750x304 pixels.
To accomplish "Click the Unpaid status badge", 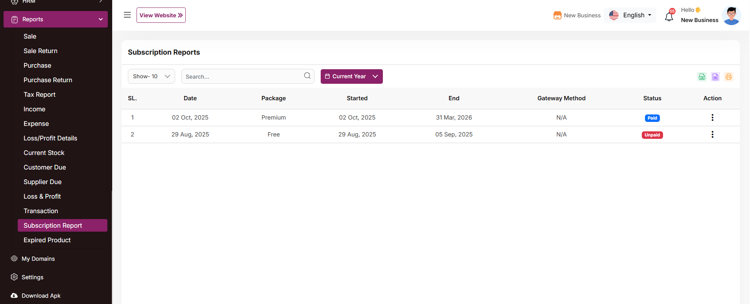I will (652, 135).
